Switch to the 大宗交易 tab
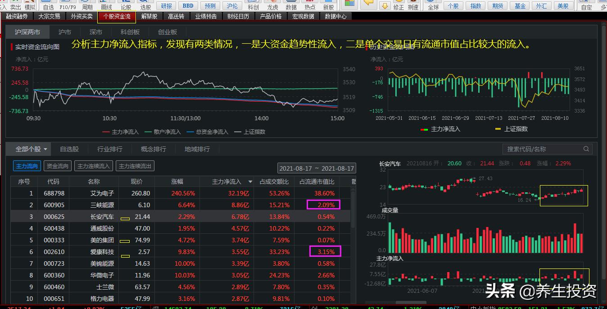This screenshot has width=607, height=309. pyautogui.click(x=49, y=16)
